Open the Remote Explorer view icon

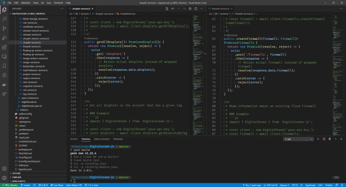[x=4, y=57]
